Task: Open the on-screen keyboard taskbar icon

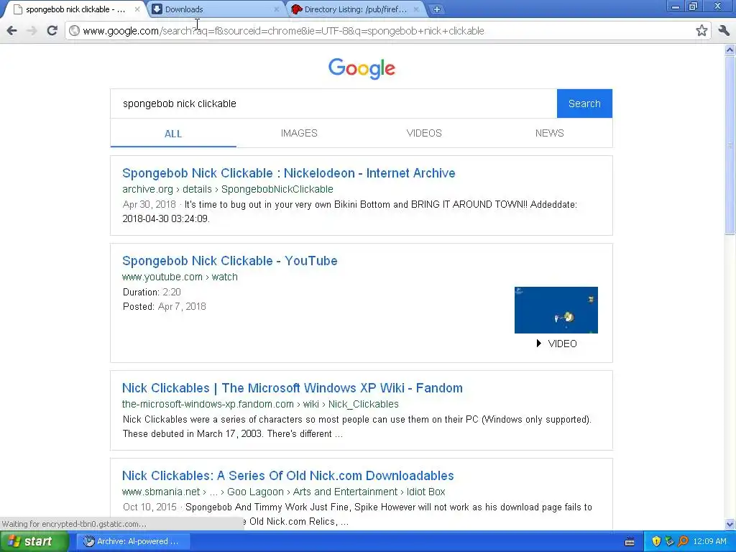Action: (x=630, y=542)
